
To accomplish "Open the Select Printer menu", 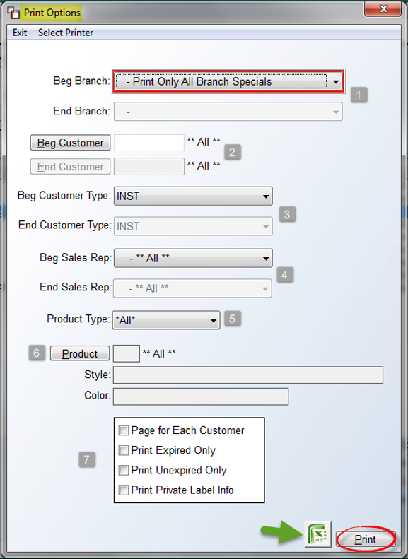I will [x=66, y=33].
